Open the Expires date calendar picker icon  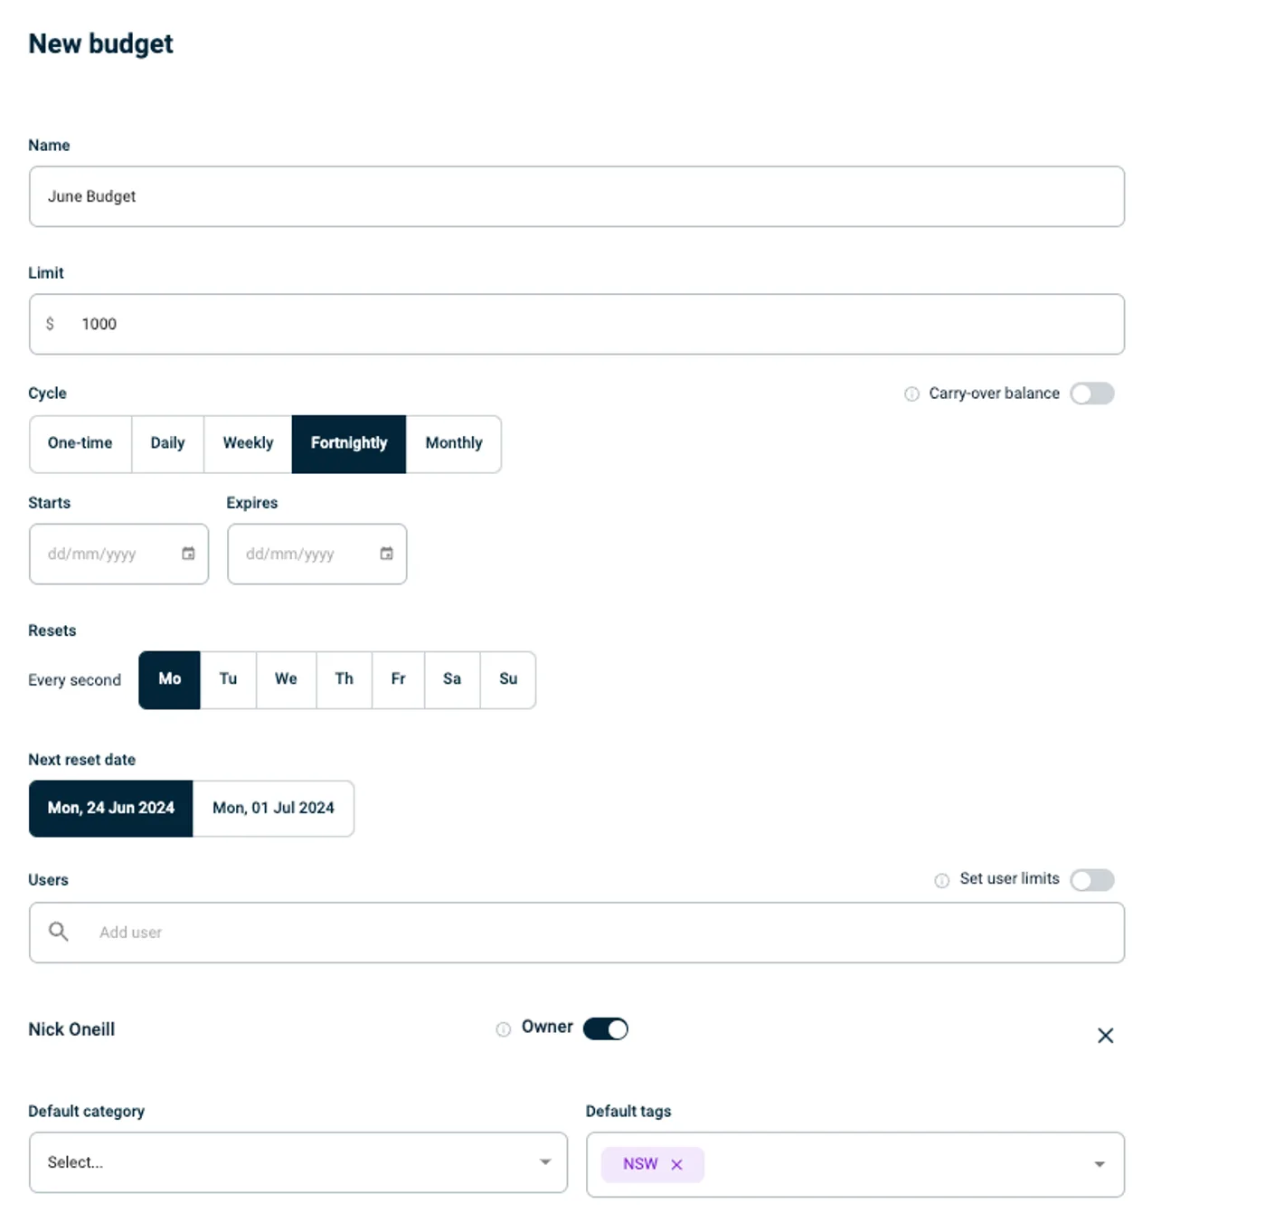pyautogui.click(x=386, y=554)
